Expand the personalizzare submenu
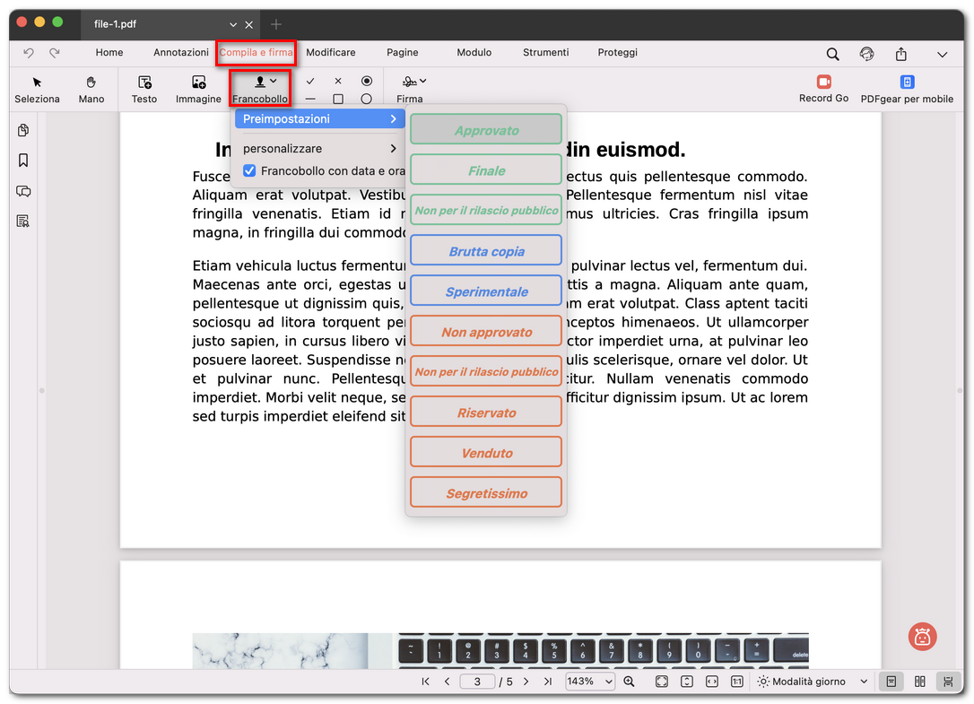Viewport: 974px width, 704px height. pyautogui.click(x=319, y=149)
